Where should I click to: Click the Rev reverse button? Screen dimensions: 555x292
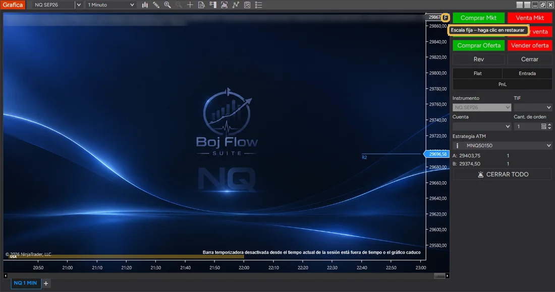pos(478,59)
